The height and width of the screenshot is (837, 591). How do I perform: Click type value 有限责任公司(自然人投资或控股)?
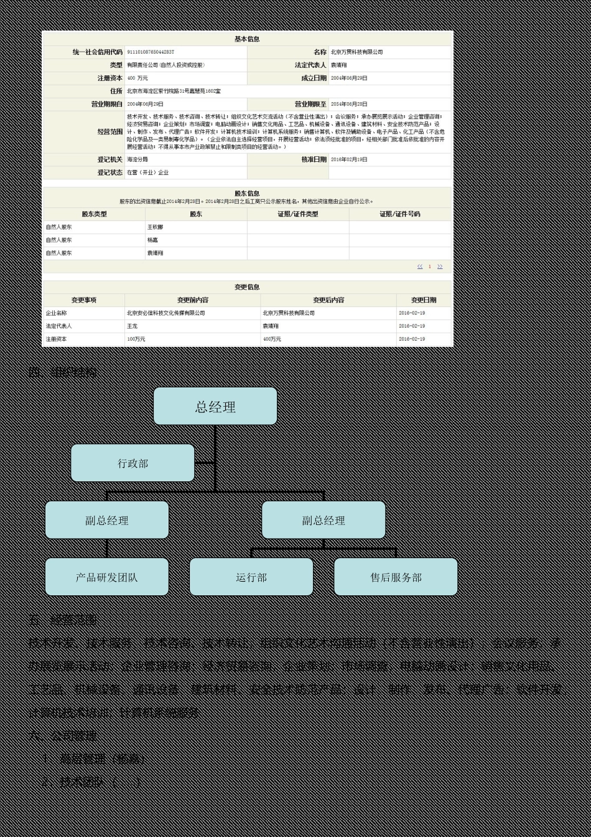(166, 65)
